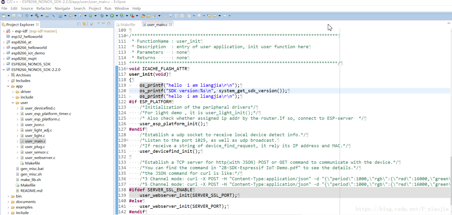The image size is (452, 215).
Task: Close the Project Explorer view tab
Action: click(x=37, y=25)
